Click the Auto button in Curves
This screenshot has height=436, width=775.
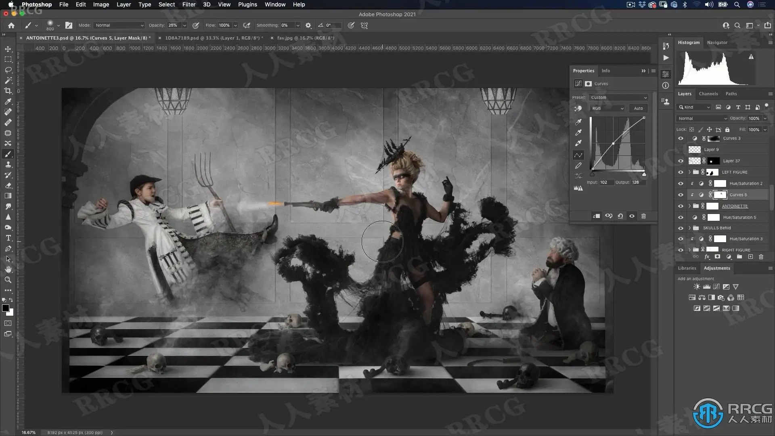[638, 108]
